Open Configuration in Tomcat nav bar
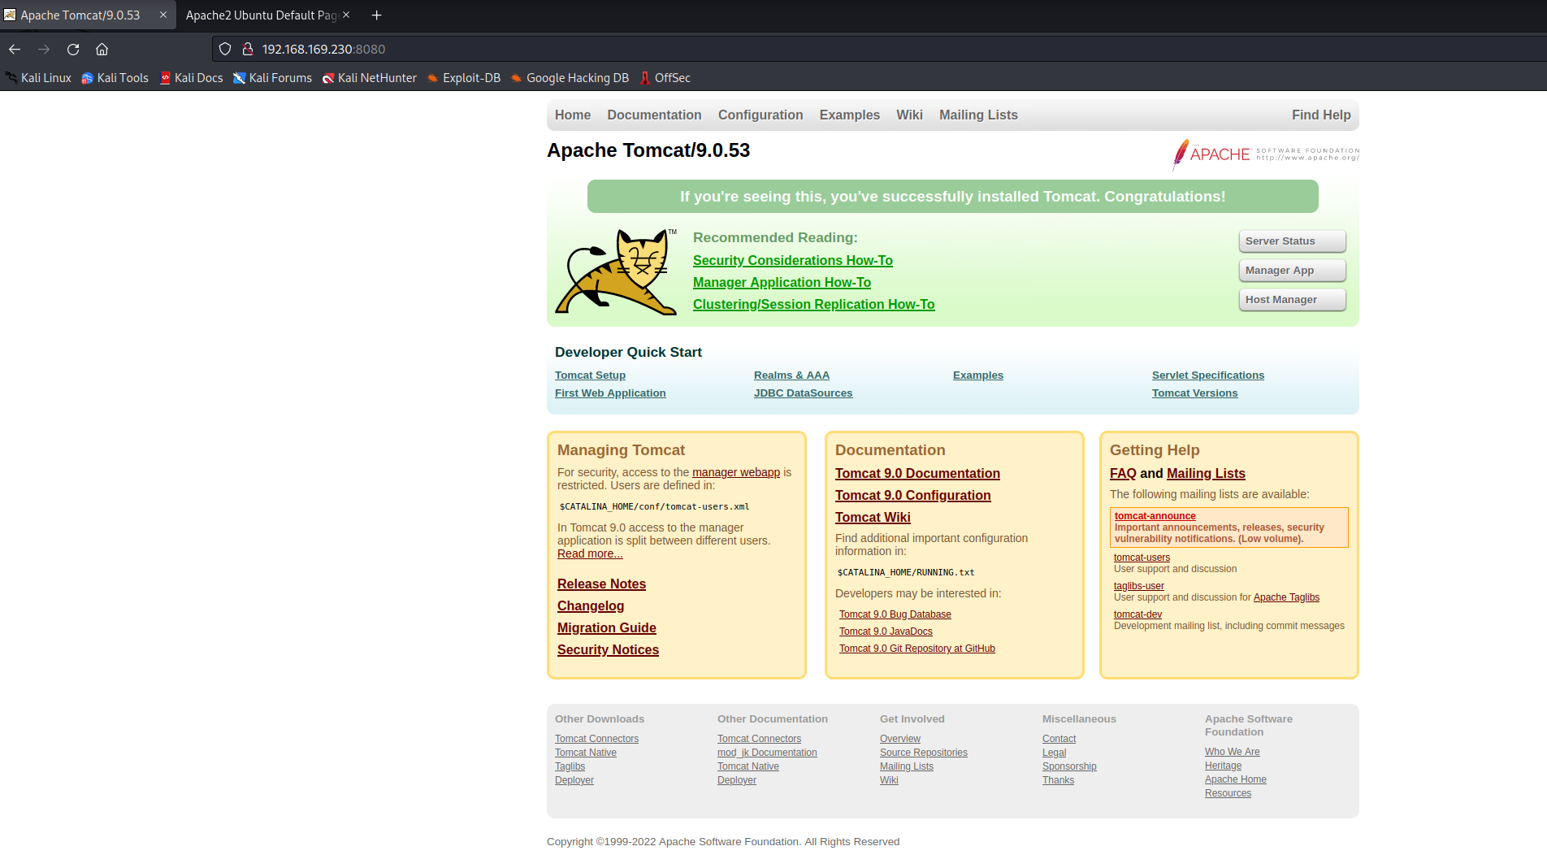The height and width of the screenshot is (855, 1547). coord(760,115)
